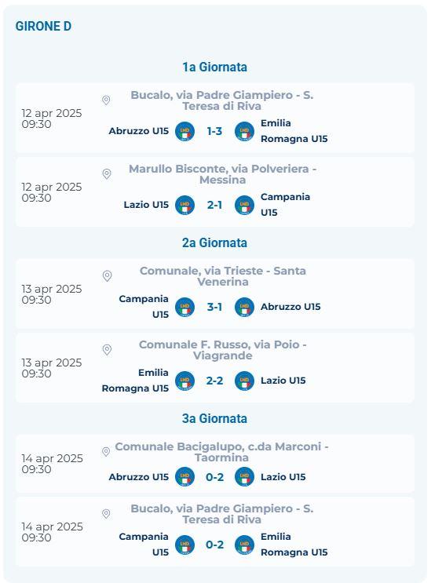Open the 1-3 score of Abruzzo vs Emilia Romagna
Image resolution: width=431 pixels, height=583 pixels.
point(214,131)
